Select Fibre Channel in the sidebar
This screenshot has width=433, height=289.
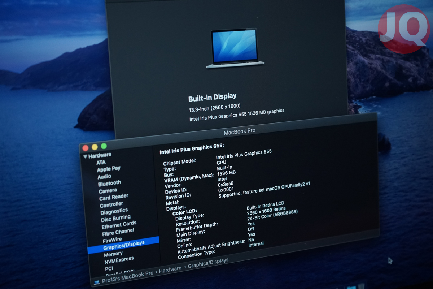click(118, 232)
